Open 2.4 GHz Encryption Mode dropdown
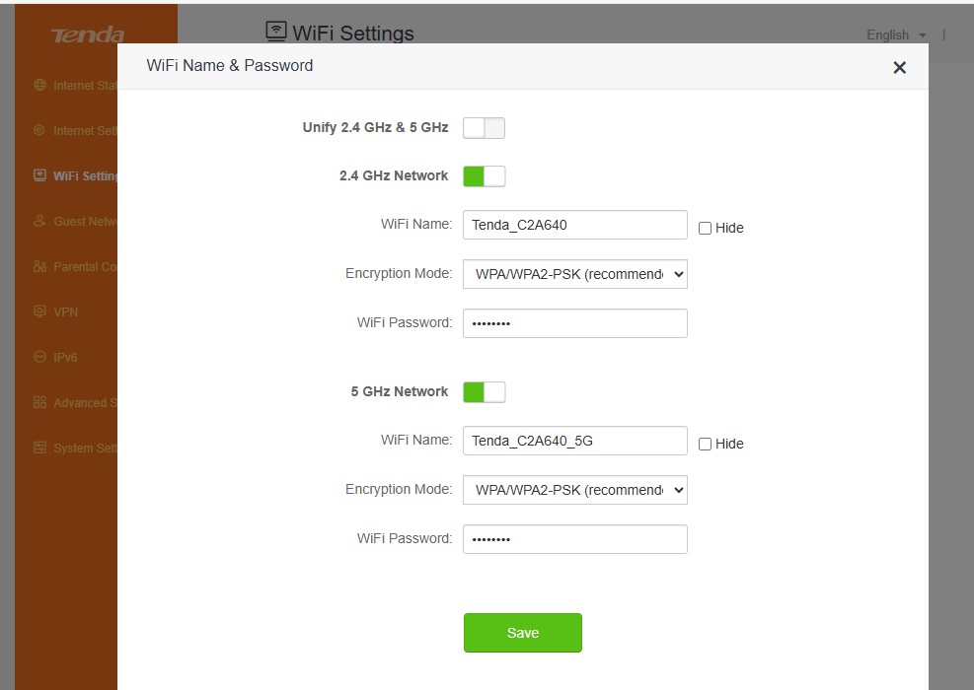 tap(574, 274)
